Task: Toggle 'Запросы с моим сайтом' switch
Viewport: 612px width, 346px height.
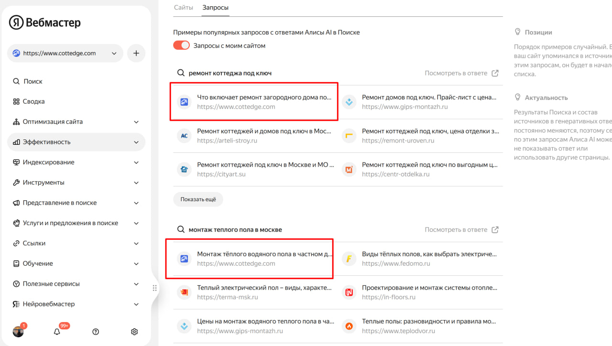Action: 182,45
